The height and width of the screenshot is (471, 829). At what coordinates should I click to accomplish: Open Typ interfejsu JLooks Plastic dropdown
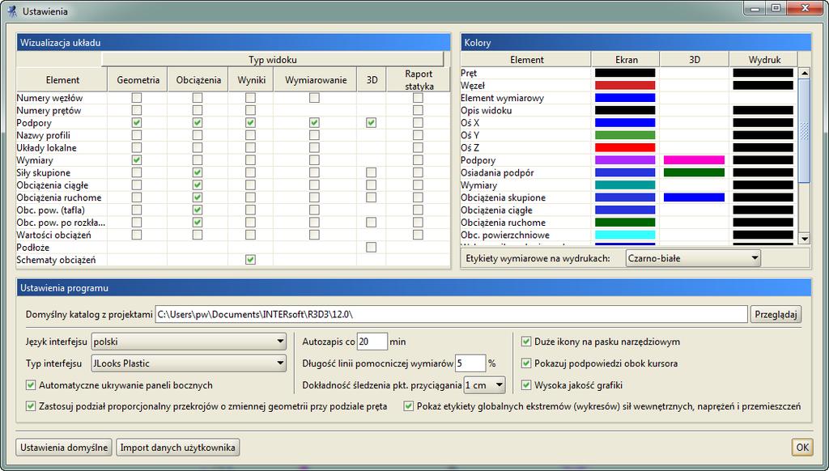pos(189,363)
